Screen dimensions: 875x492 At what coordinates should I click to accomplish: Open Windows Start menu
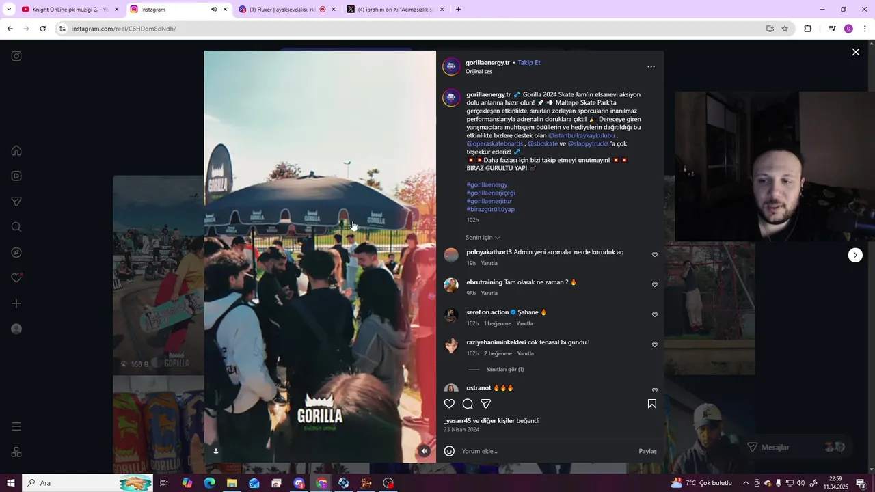(10, 483)
